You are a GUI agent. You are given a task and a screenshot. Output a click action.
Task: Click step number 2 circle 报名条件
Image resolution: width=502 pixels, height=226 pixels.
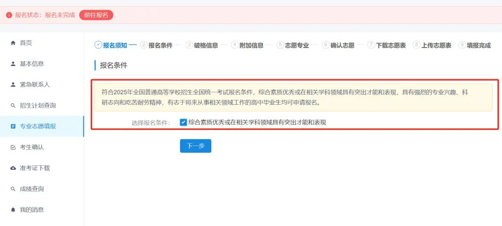coord(144,45)
